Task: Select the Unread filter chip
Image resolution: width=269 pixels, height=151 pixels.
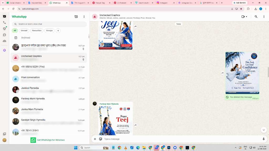Action: click(24, 30)
